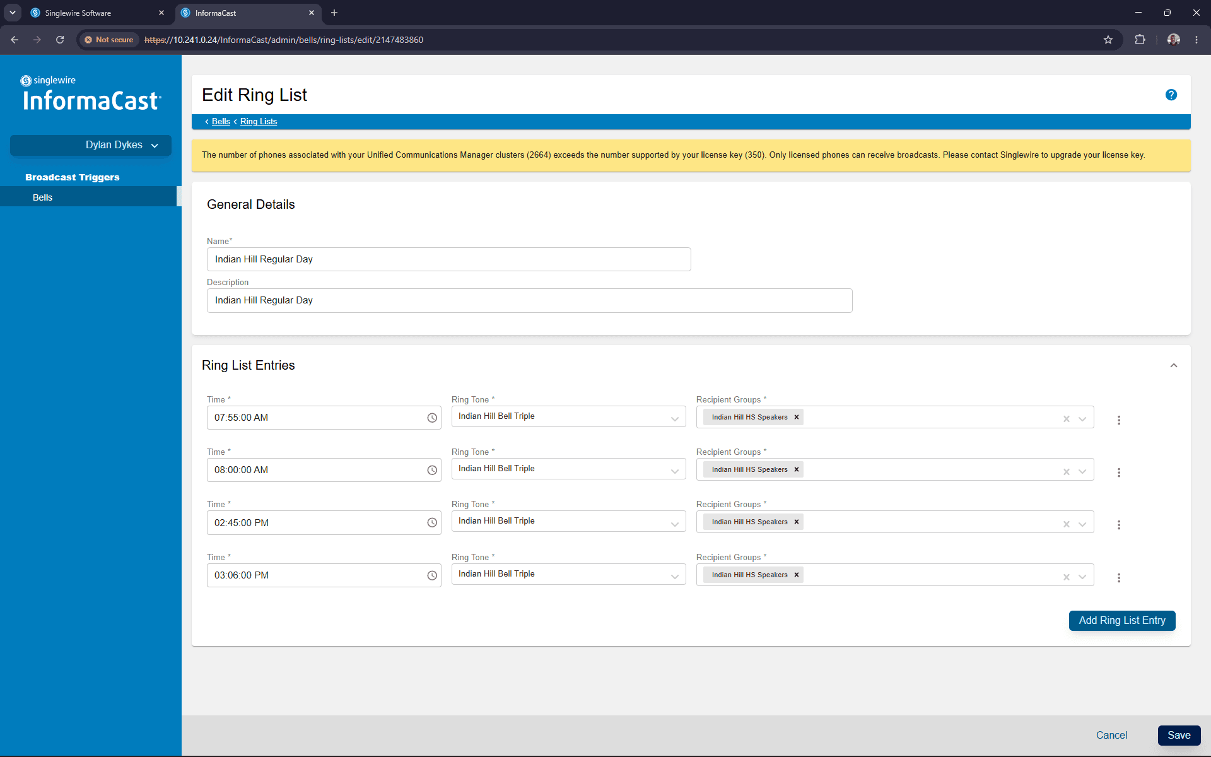
Task: Click the browser forward arrow
Action: click(x=37, y=40)
